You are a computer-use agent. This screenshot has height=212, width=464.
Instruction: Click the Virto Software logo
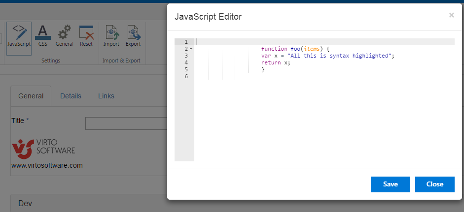(43, 149)
